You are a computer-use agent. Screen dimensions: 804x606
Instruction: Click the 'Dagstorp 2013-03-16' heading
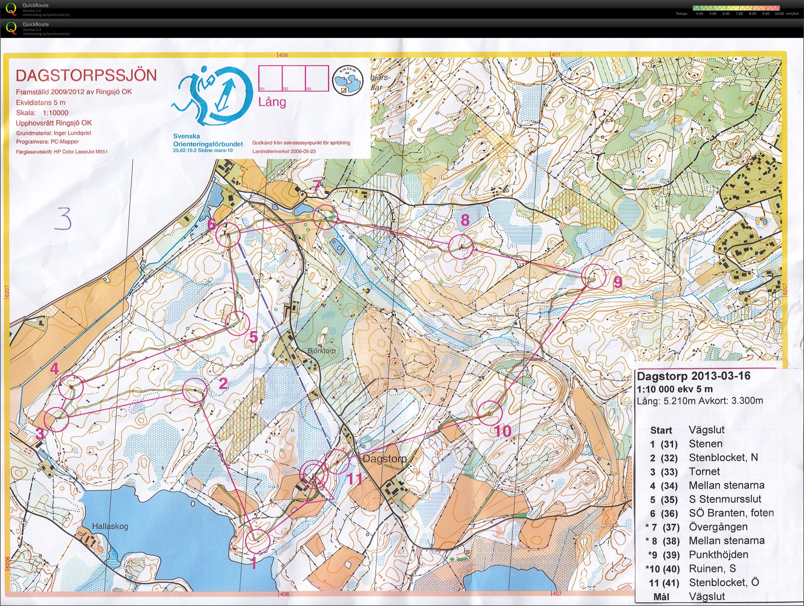(x=693, y=376)
